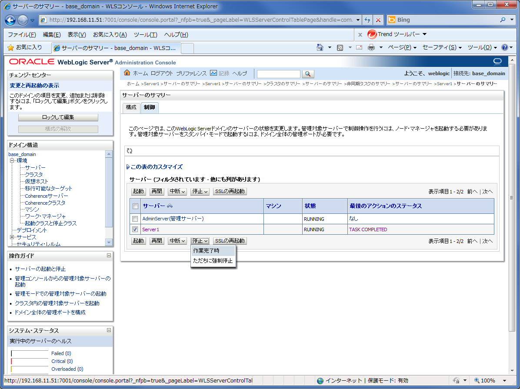Click the blue Help question mark icon
520x389 pixels.
[504, 47]
